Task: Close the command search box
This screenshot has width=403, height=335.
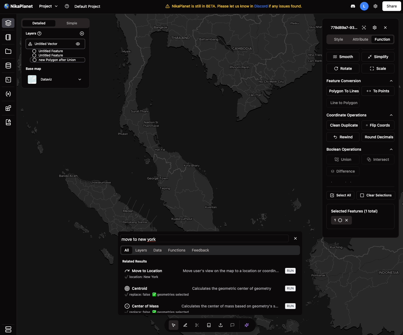Action: point(295,238)
